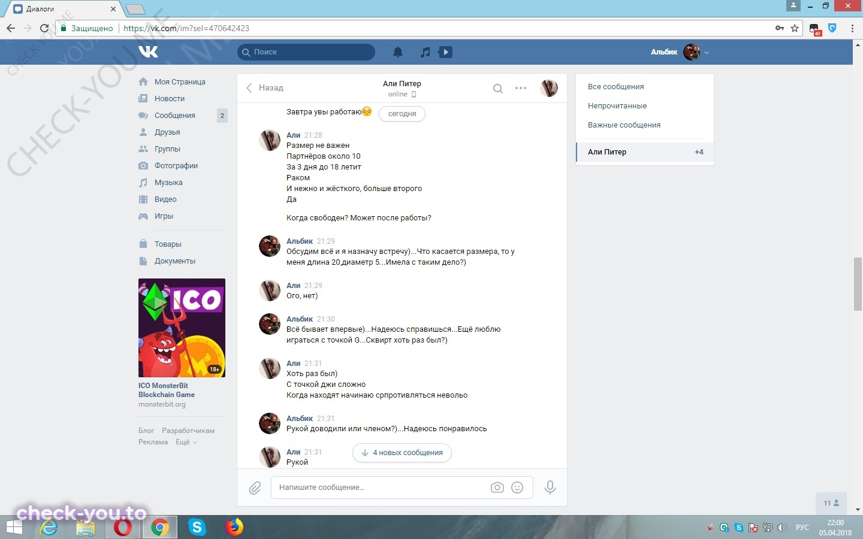This screenshot has height=539, width=863.
Task: Click the VK logo in header
Action: [148, 52]
